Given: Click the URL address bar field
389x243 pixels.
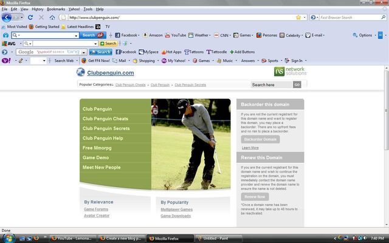Looking at the screenshot, I should coord(181,18).
